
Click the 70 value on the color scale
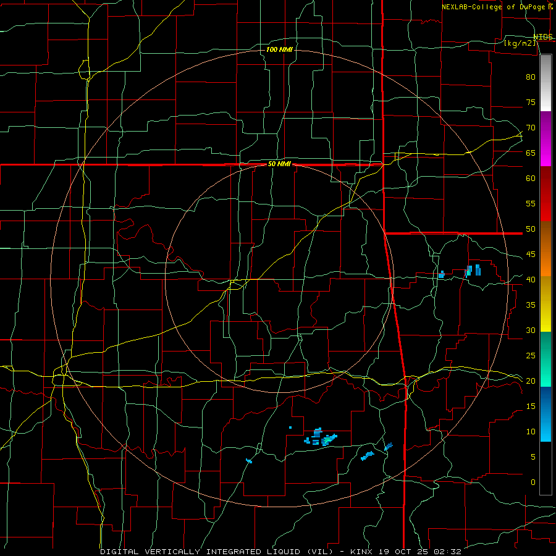tap(531, 128)
